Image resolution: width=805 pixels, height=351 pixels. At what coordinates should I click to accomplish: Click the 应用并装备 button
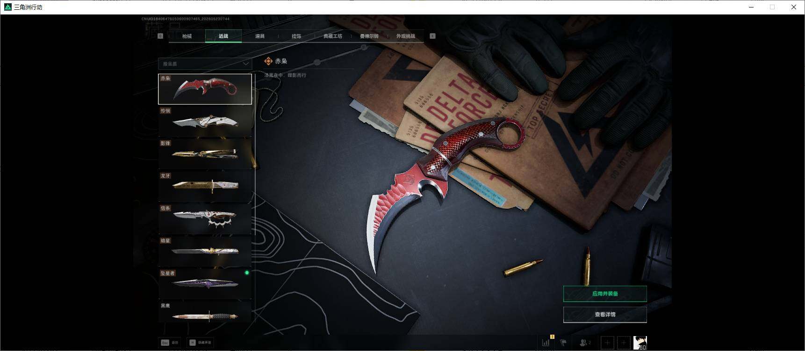[x=605, y=294]
